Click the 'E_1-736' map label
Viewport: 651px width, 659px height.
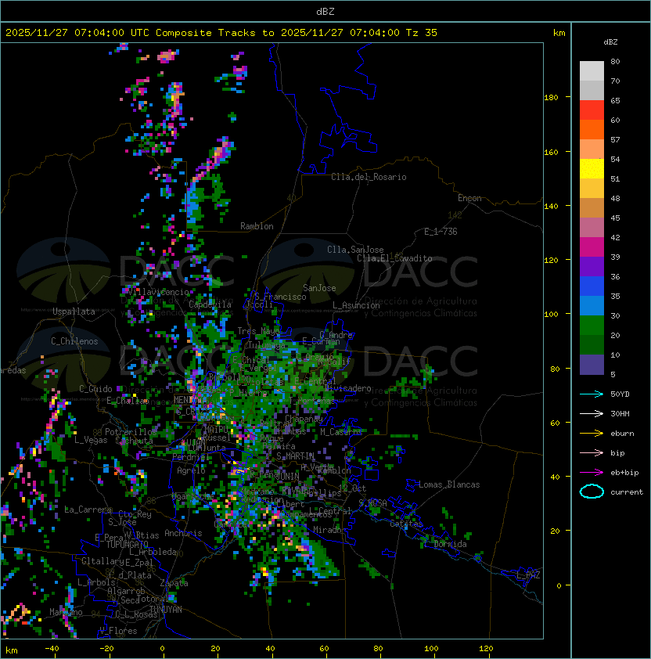pos(441,232)
